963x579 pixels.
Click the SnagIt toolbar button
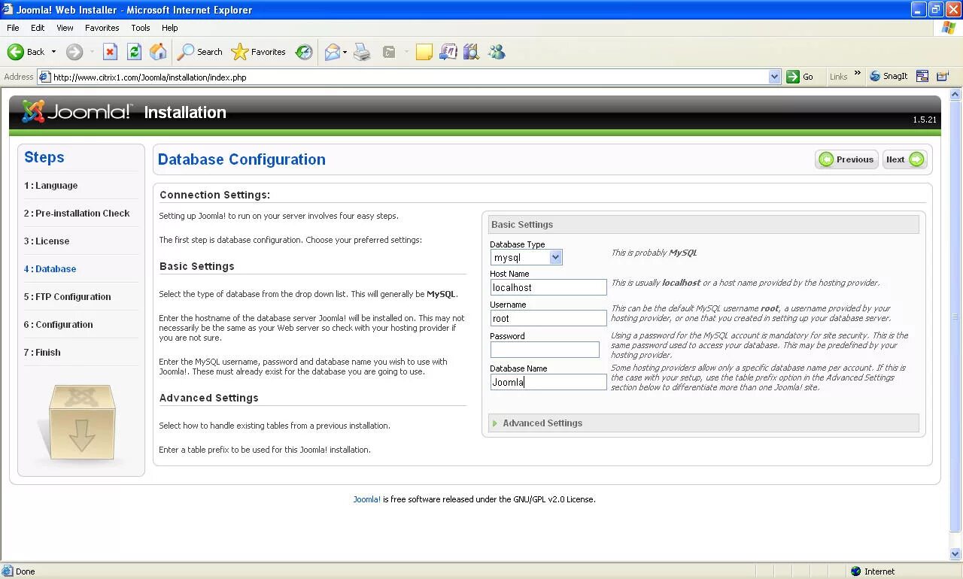coord(889,76)
